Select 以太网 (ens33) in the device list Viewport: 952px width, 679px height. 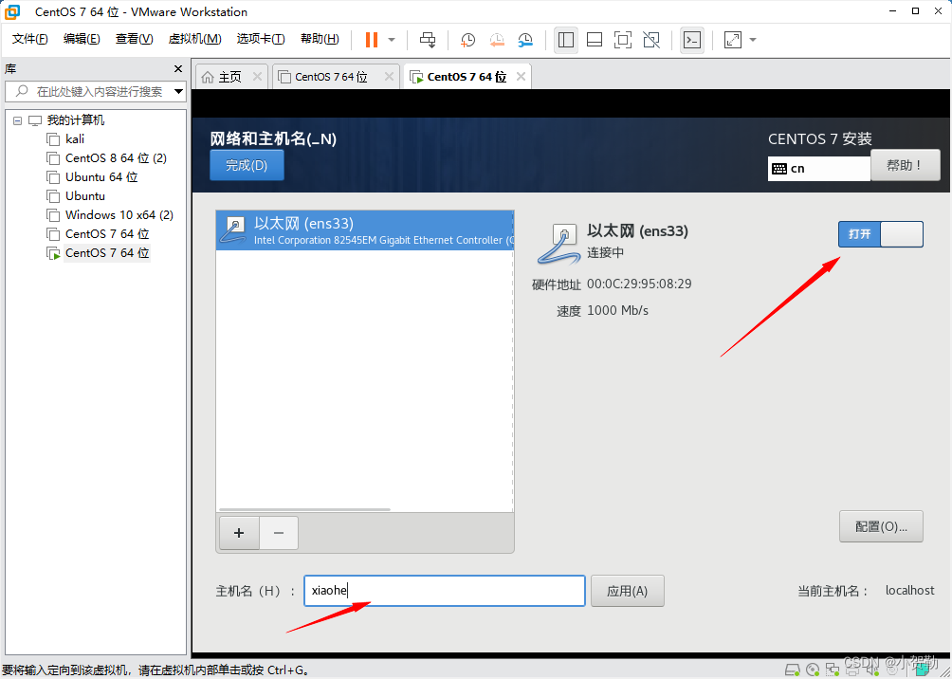coord(365,230)
